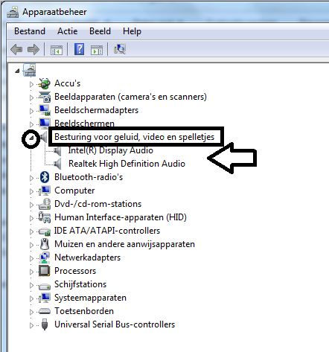Expand the Universal Serial Bus-controllers node
This screenshot has height=352, width=329.
click(x=31, y=325)
